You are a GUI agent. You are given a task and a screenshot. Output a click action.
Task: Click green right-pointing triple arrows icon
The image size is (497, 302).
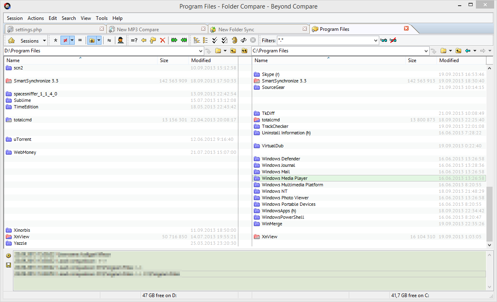coord(174,41)
